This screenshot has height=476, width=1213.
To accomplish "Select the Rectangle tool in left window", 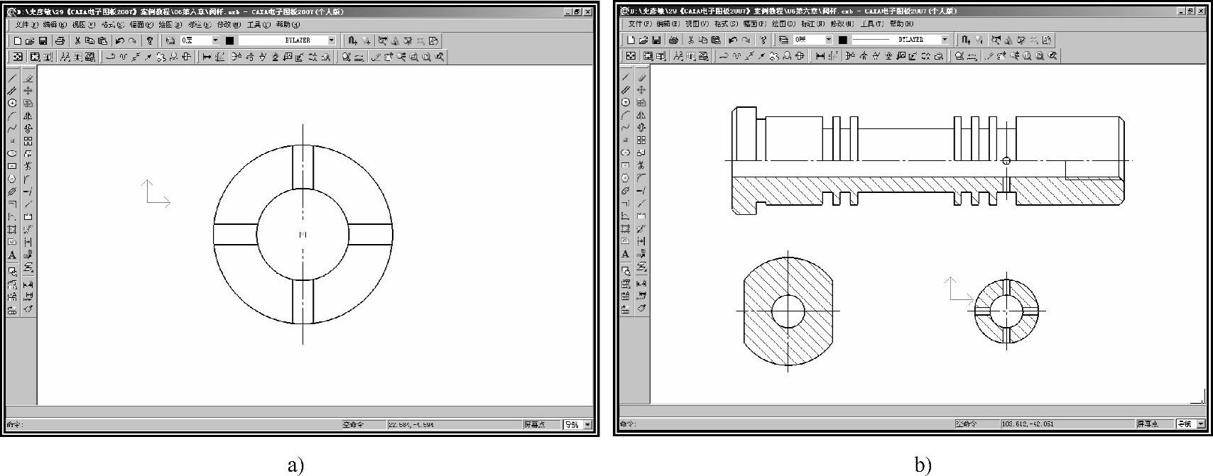I will [x=12, y=166].
